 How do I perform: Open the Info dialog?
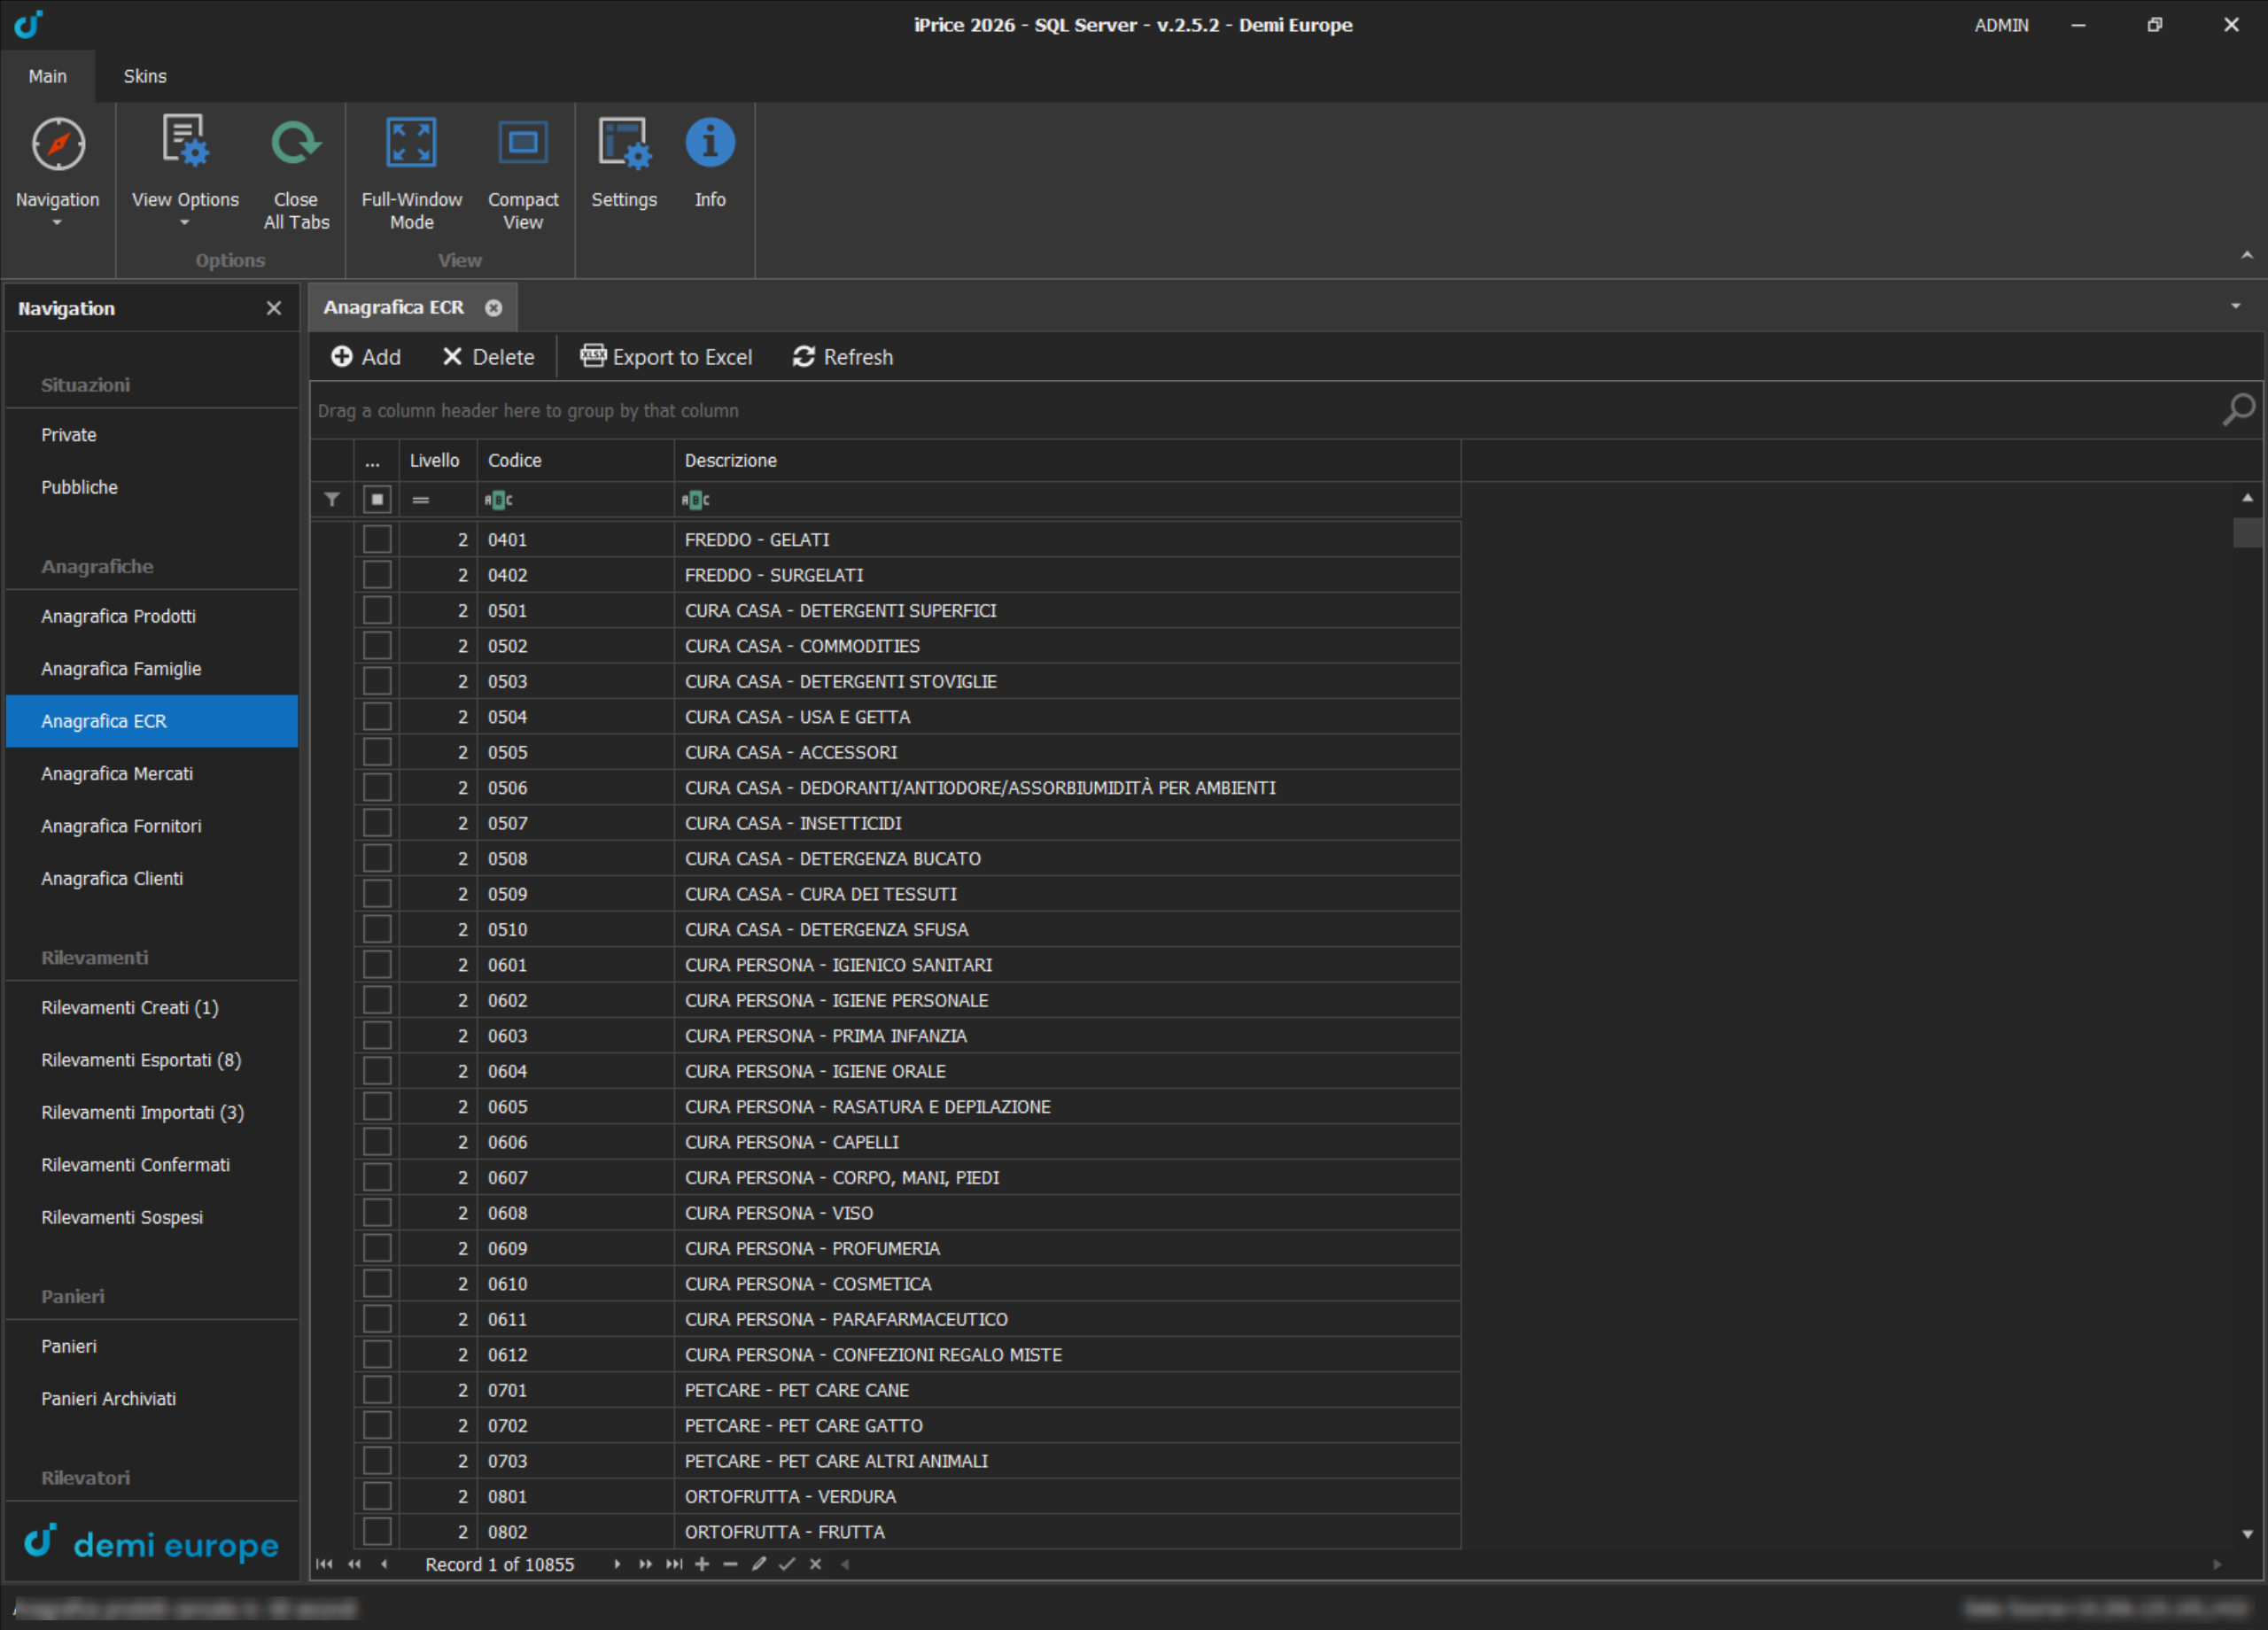click(x=710, y=142)
